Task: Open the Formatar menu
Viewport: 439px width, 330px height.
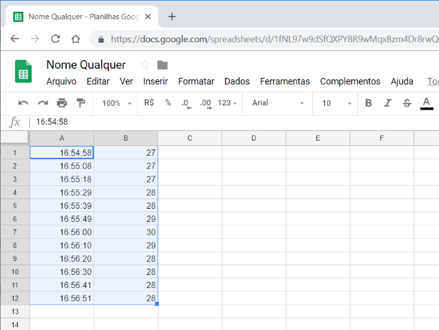Action: coord(196,81)
